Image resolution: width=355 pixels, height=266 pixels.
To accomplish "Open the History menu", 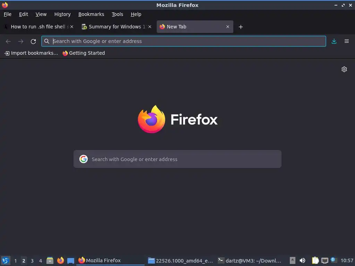I will [62, 14].
